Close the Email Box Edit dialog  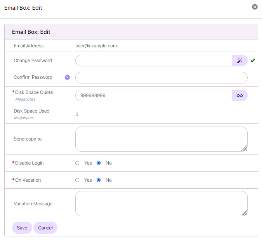pos(255,7)
